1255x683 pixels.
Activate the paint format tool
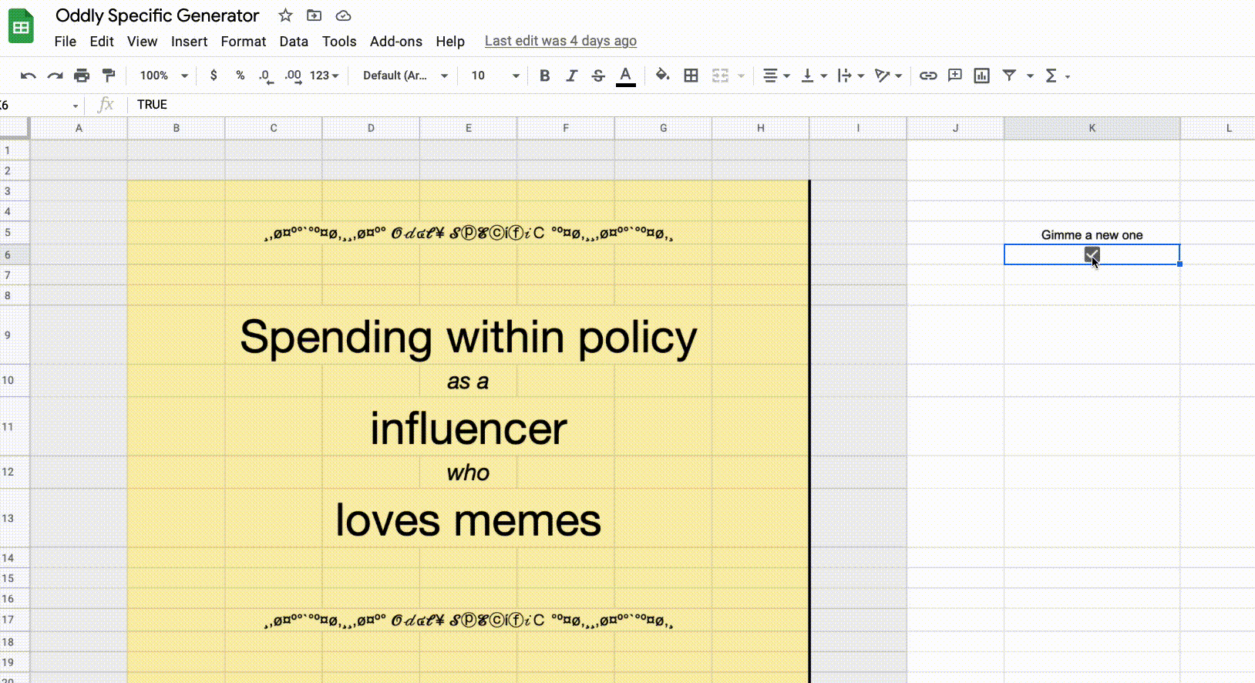(x=109, y=76)
